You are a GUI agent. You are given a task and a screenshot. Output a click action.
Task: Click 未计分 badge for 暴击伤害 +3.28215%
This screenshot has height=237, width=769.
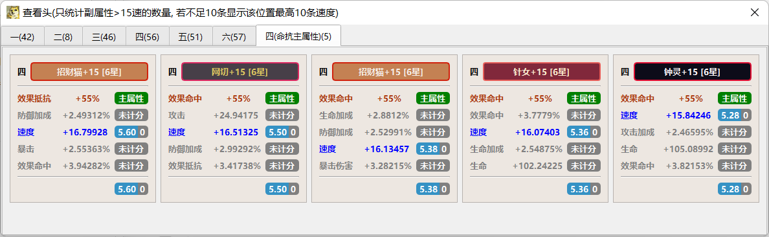click(x=433, y=165)
